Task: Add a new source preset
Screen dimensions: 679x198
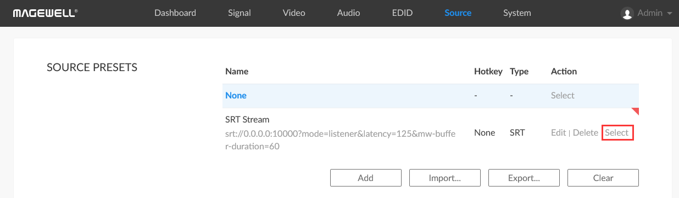Action: point(366,178)
